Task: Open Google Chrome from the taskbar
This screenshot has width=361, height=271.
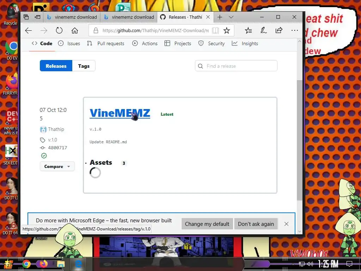Action: pos(26,264)
